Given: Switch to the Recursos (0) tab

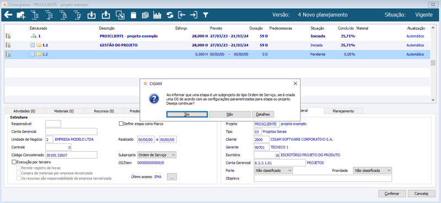Looking at the screenshot, I should coord(104,111).
